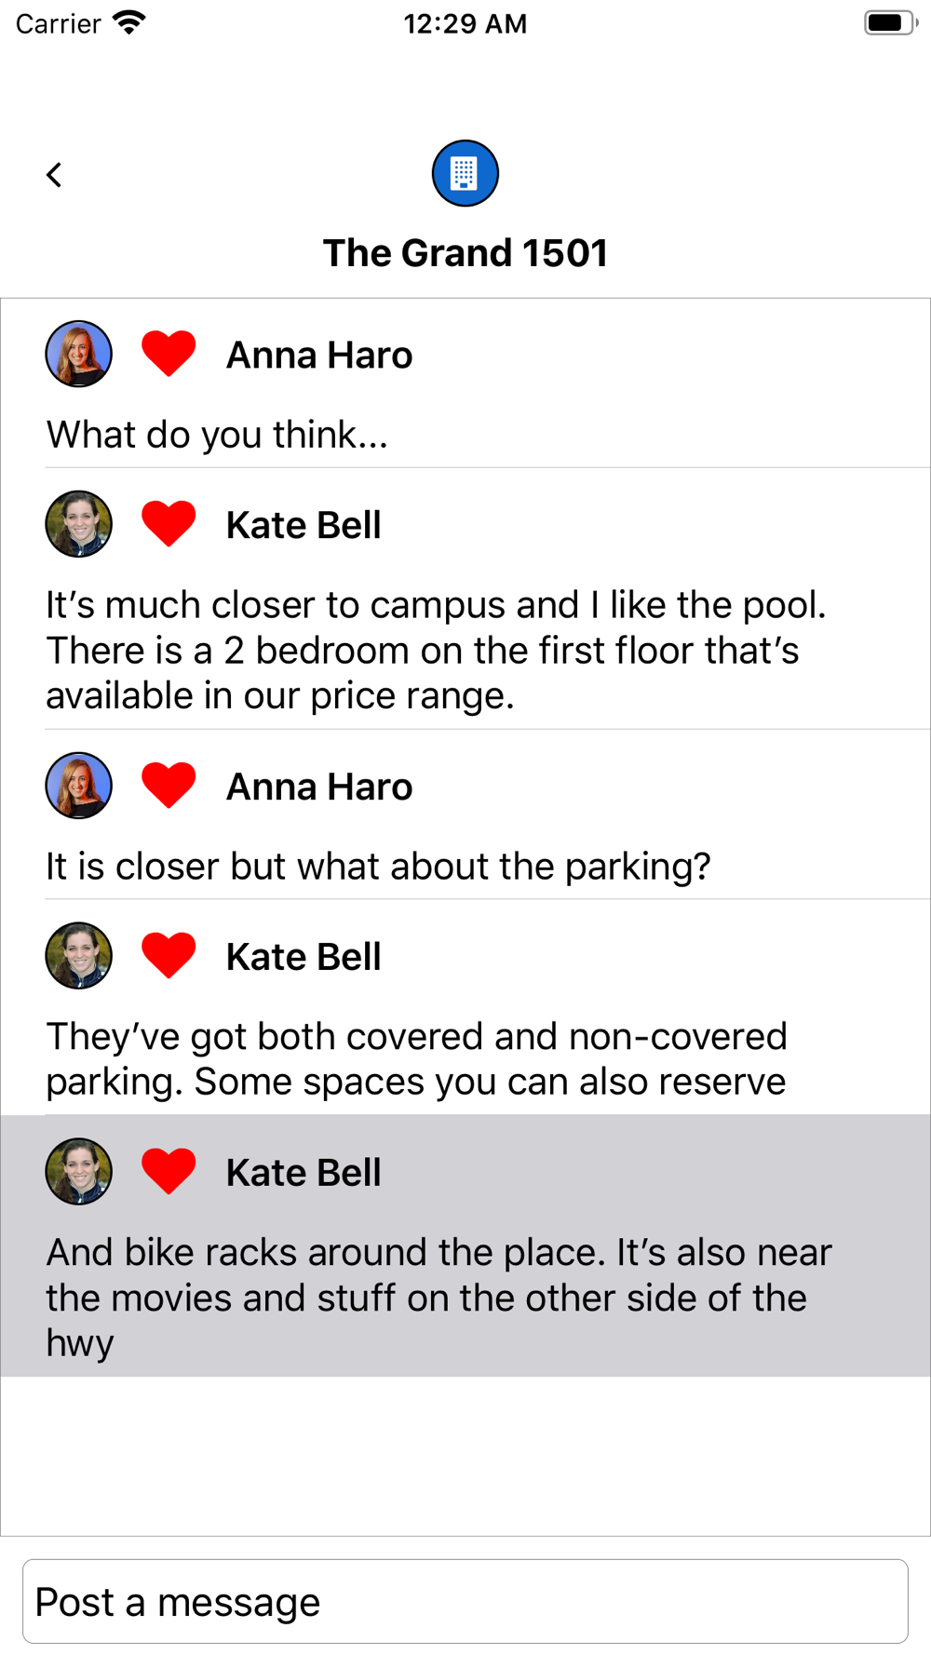The image size is (931, 1655).
Task: Open Kate Bell's avatar on pool message
Action: (79, 524)
